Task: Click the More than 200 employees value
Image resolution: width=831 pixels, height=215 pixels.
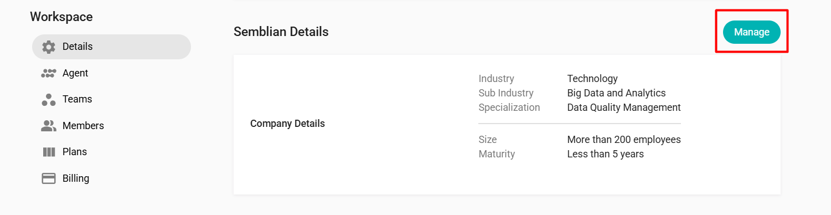Action: point(624,140)
